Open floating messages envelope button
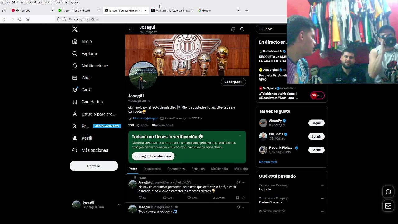The width and height of the screenshot is (398, 224). 388,206
